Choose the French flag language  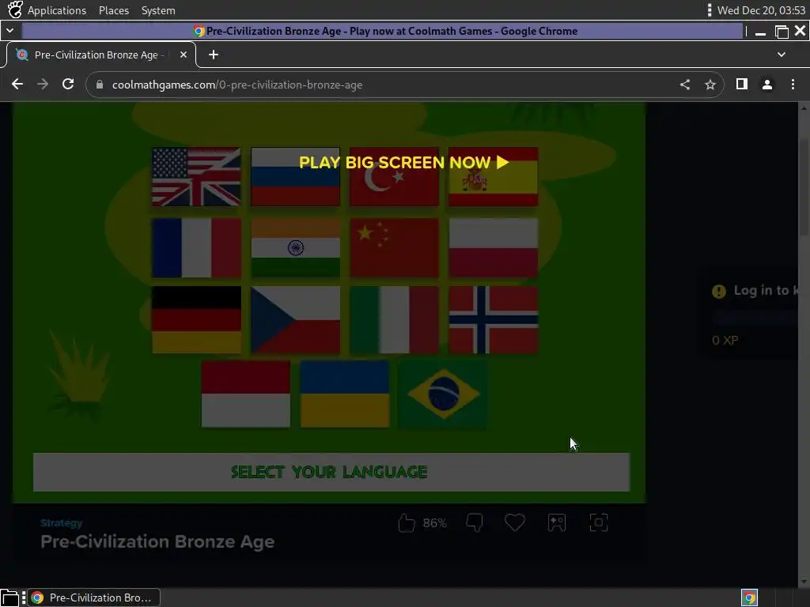pyautogui.click(x=196, y=247)
